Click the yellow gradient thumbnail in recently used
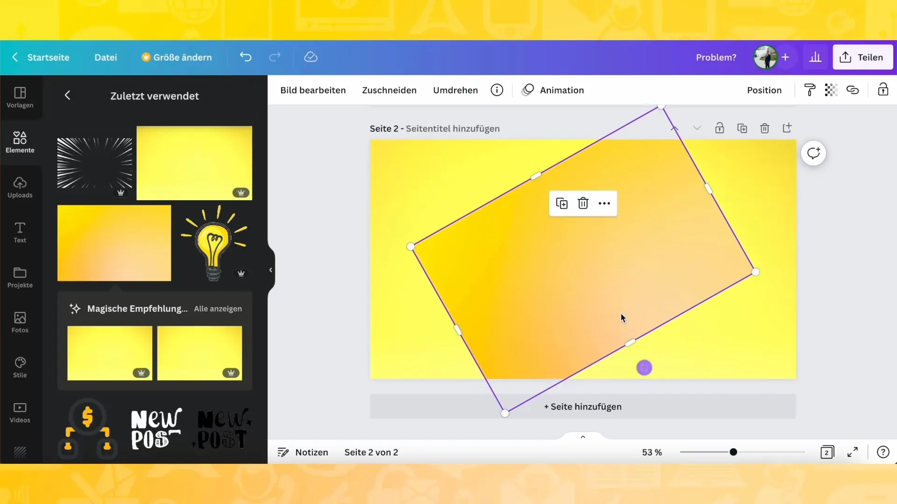The image size is (897, 504). 114,243
